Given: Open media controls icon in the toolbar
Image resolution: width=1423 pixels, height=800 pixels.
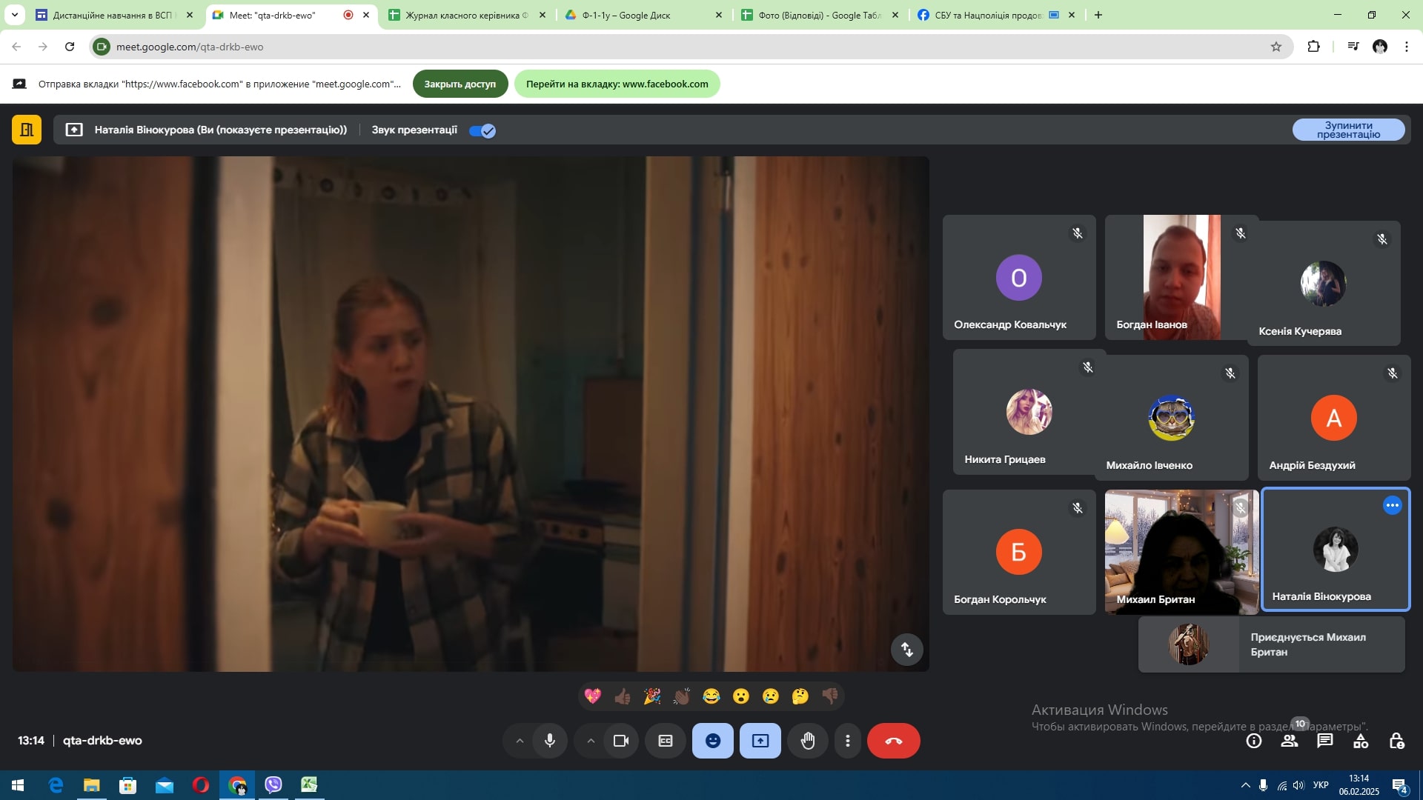Looking at the screenshot, I should [1353, 47].
